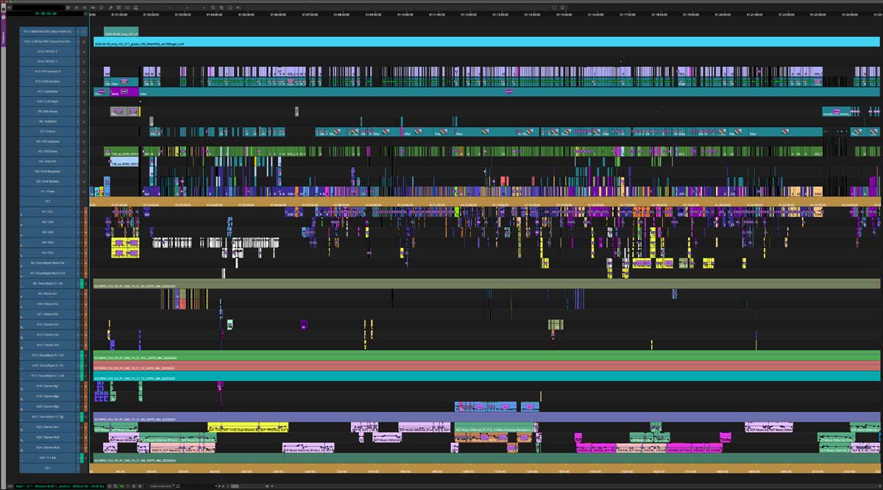
Task: Select the purple SCORPIO BG clip on track A21
Action: [x=486, y=417]
